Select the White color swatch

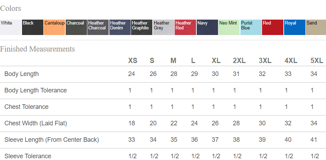[10, 27]
